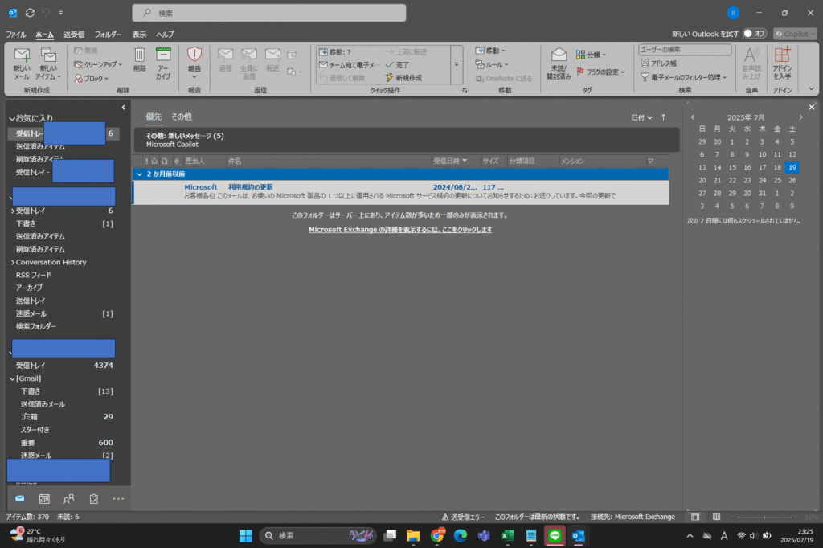Viewport: 823px width, 548px height.
Task: Collapse the ribbon with the chevron
Action: point(811,89)
